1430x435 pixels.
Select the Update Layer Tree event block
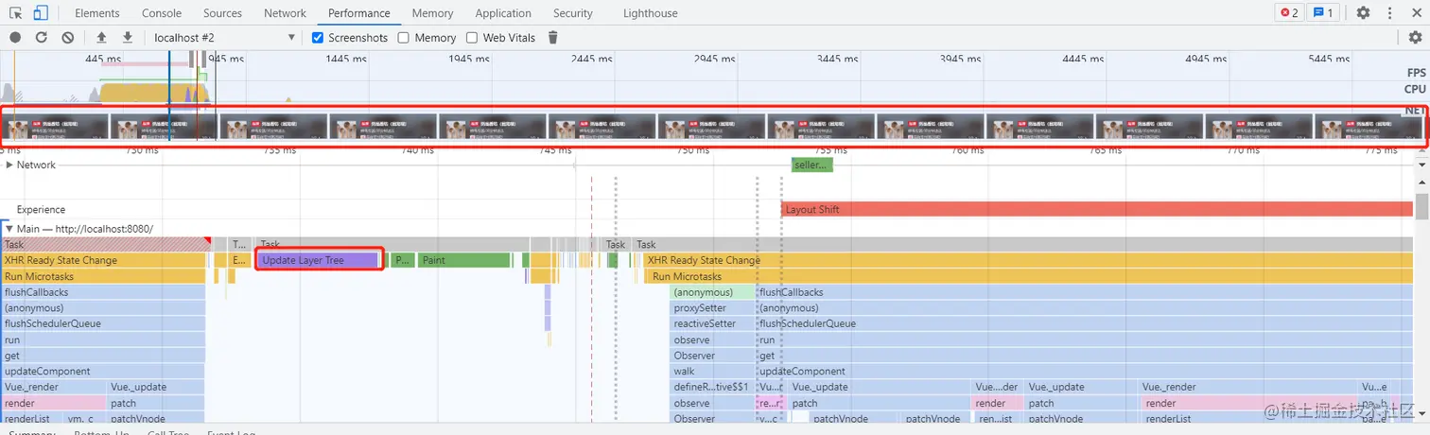[318, 260]
